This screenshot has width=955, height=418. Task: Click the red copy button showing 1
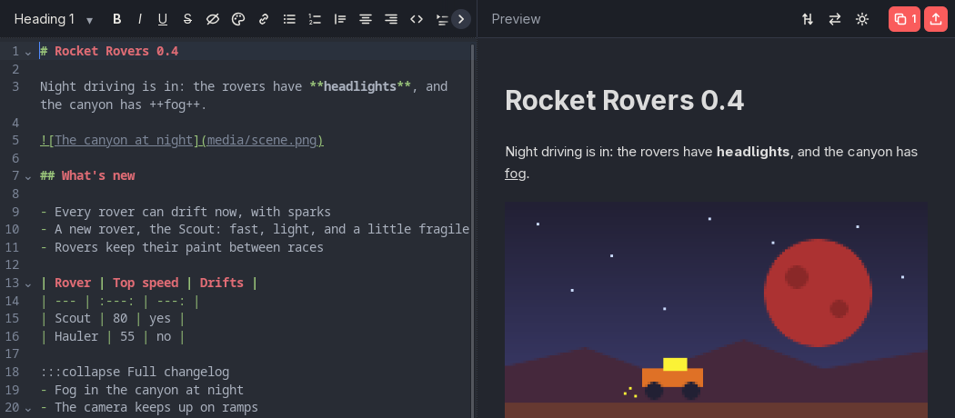click(904, 19)
